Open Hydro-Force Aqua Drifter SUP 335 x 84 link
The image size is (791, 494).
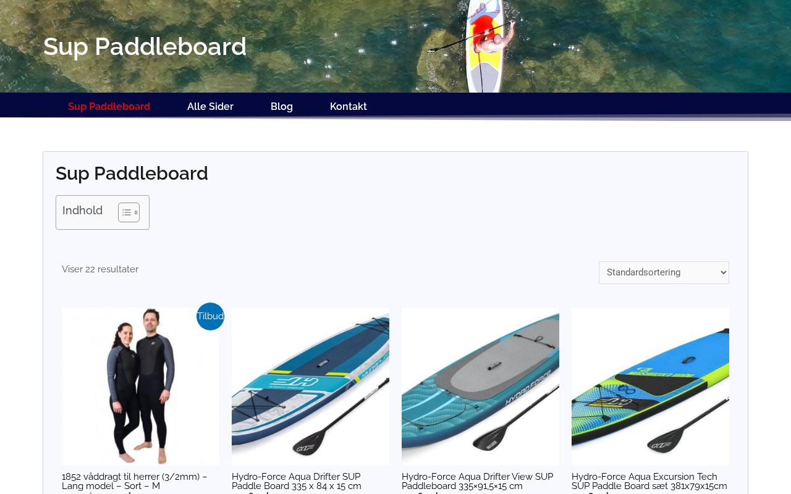(297, 481)
